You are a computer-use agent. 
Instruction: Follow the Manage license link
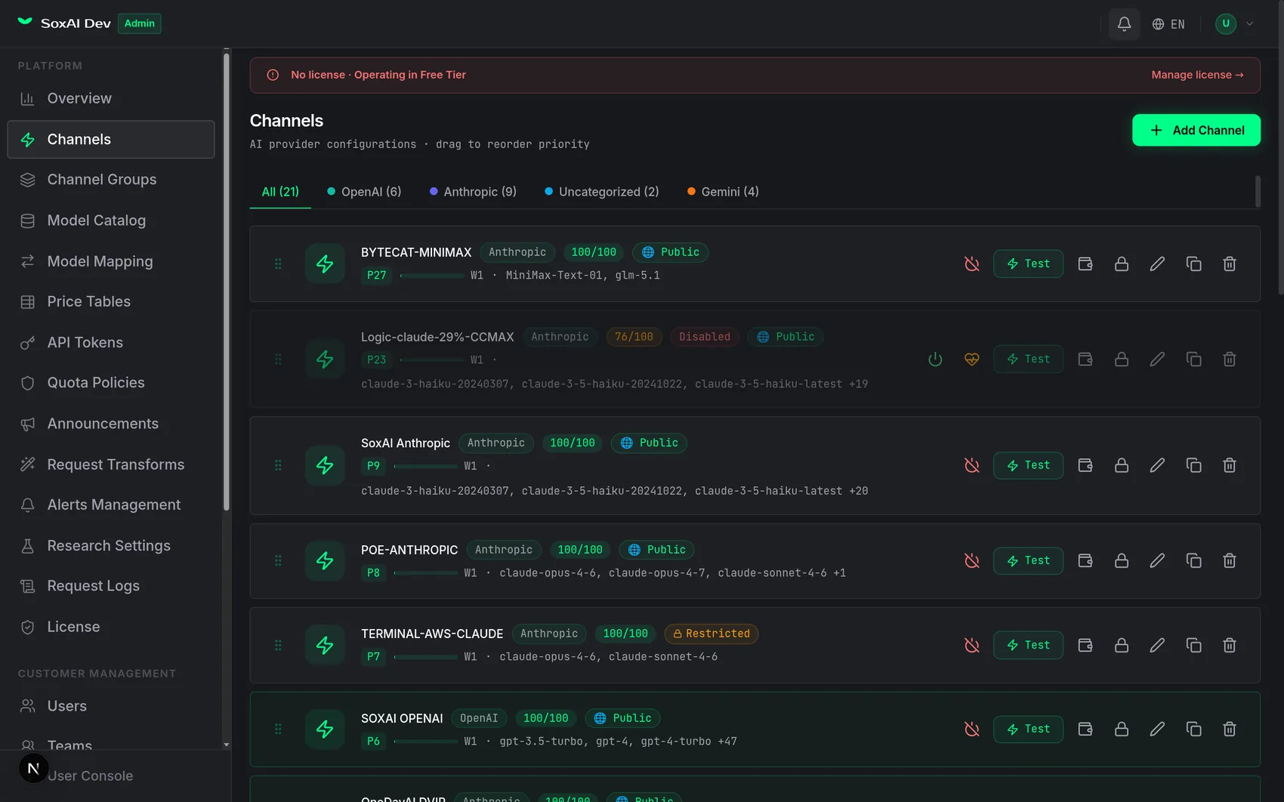1197,75
